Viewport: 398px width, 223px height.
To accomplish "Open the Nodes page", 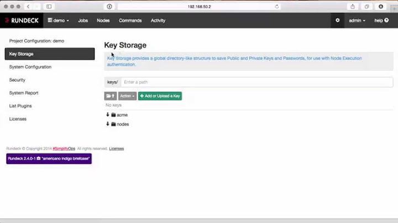I will click(x=103, y=20).
